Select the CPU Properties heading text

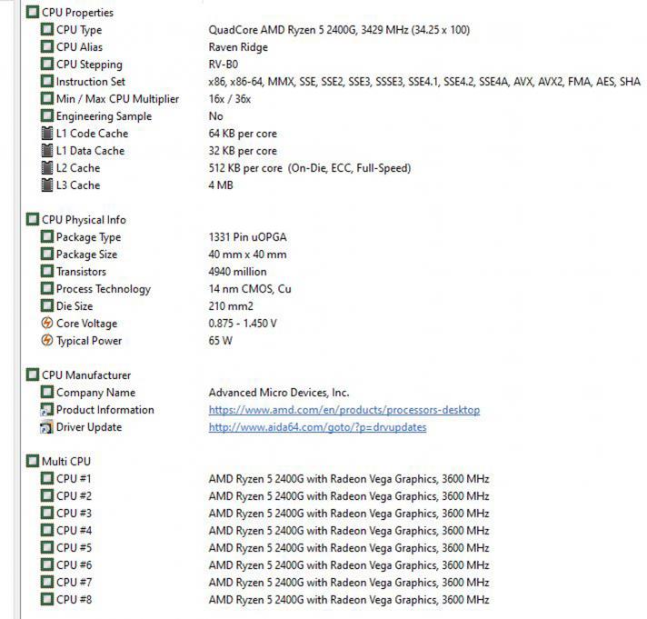[77, 13]
